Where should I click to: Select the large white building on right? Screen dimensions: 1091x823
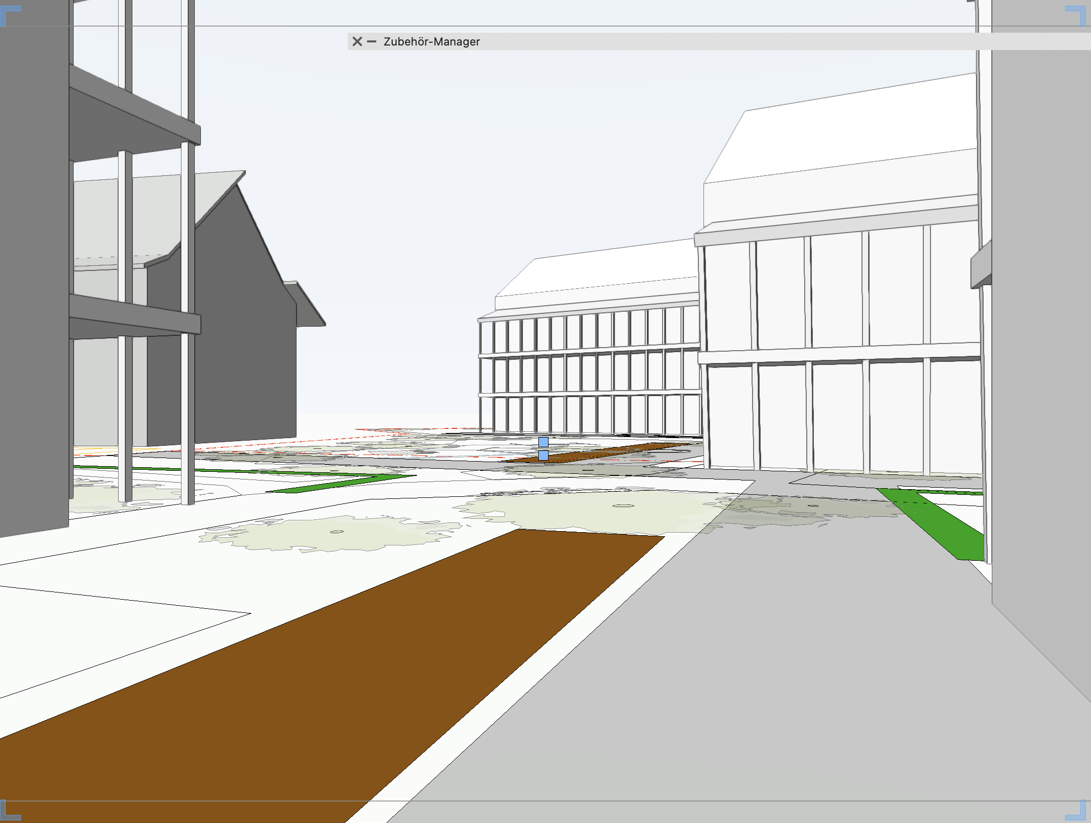[x=838, y=296]
